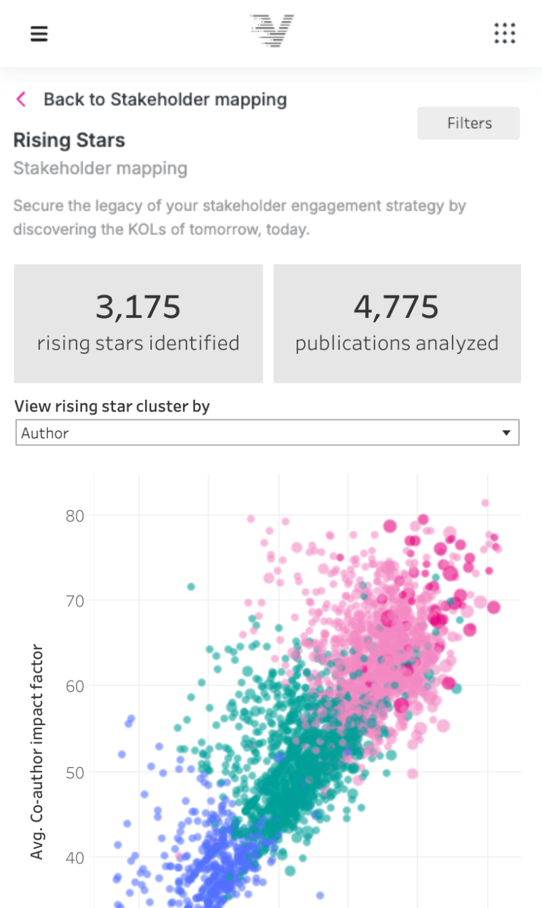This screenshot has height=908, width=542.
Task: Click the 'Avg. Co-author impact factor' axis title
Action: [x=37, y=754]
